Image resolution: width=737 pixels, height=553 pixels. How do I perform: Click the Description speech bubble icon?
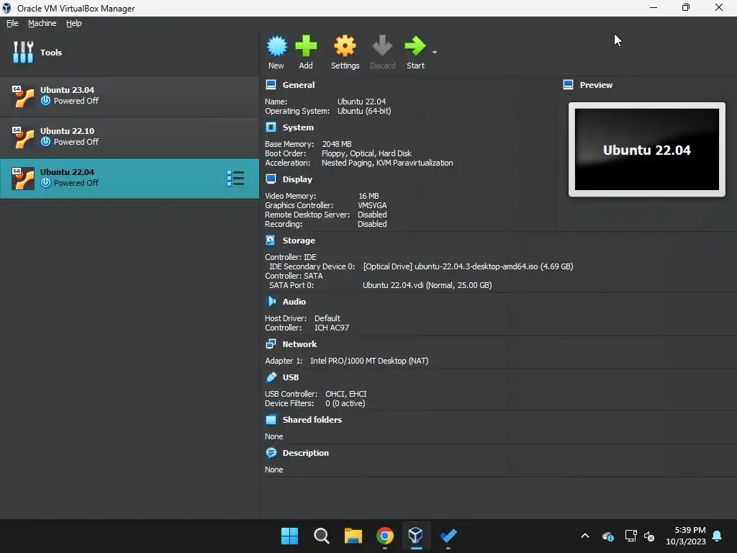(271, 453)
